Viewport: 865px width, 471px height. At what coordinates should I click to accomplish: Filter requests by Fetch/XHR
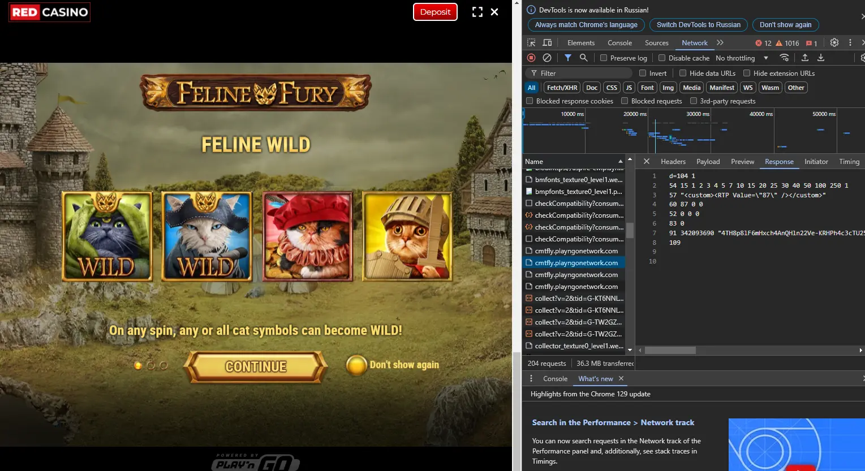[x=562, y=88]
